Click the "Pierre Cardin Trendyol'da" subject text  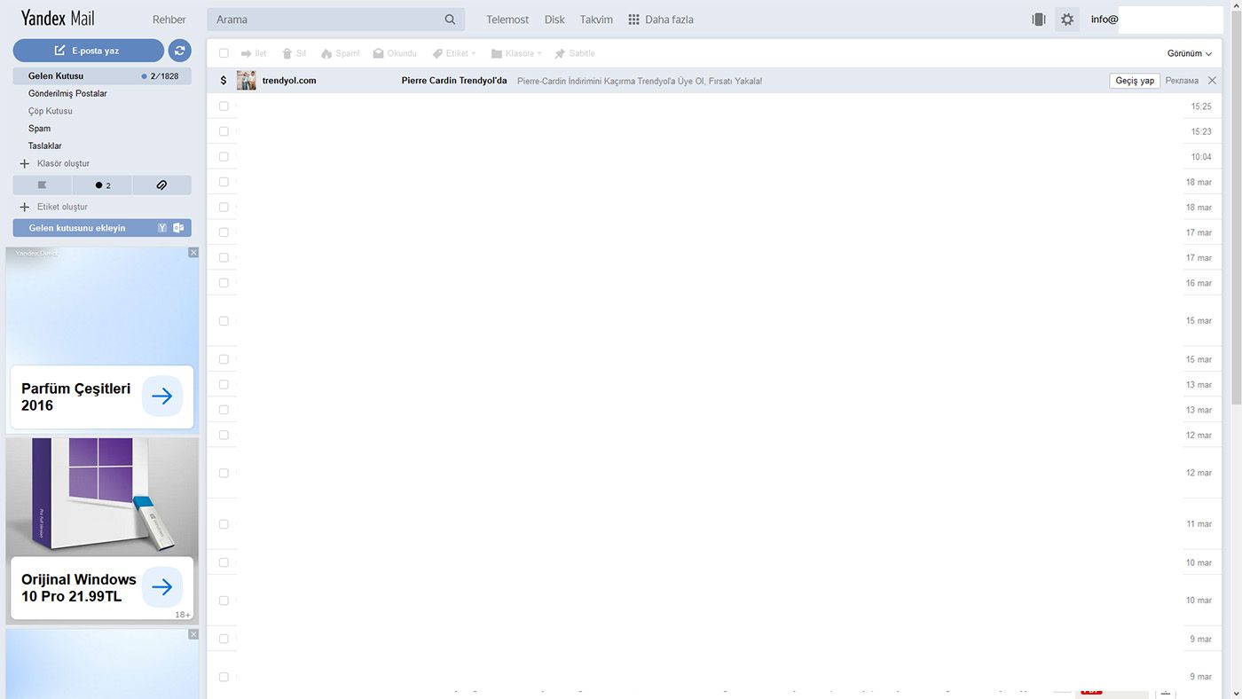[454, 81]
